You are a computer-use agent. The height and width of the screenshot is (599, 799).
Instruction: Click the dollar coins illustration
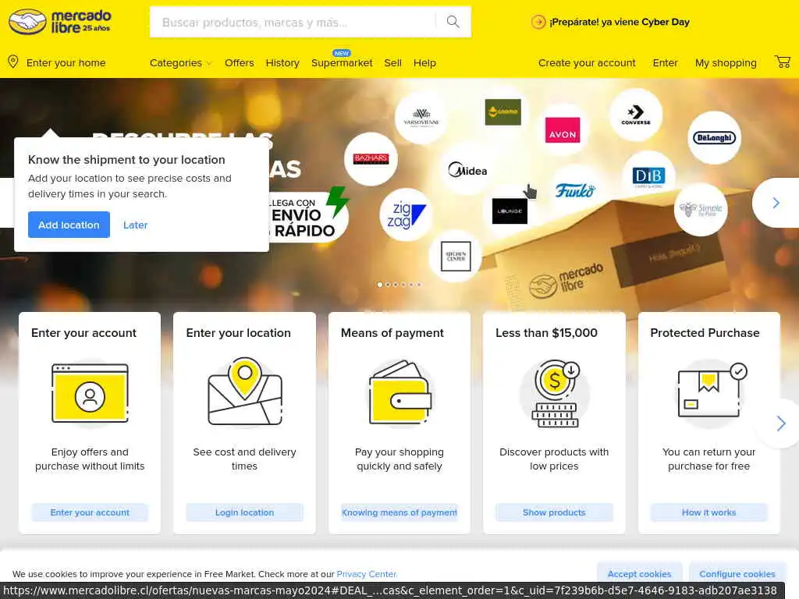pyautogui.click(x=555, y=393)
